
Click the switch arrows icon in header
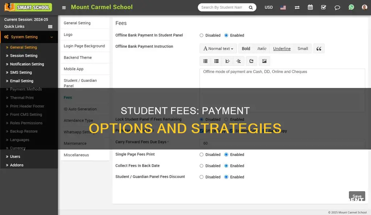pyautogui.click(x=297, y=8)
